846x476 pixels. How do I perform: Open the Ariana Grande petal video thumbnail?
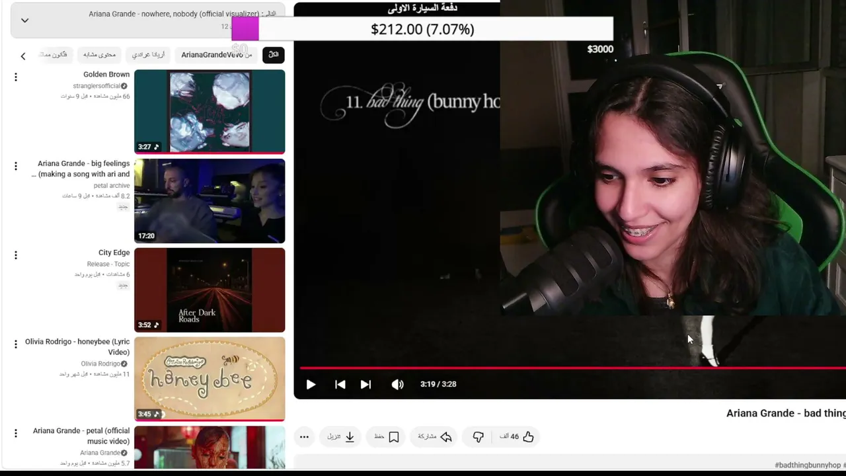pyautogui.click(x=210, y=448)
